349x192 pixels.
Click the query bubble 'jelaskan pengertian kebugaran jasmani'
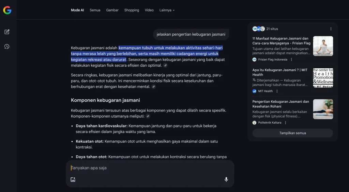pos(191,34)
